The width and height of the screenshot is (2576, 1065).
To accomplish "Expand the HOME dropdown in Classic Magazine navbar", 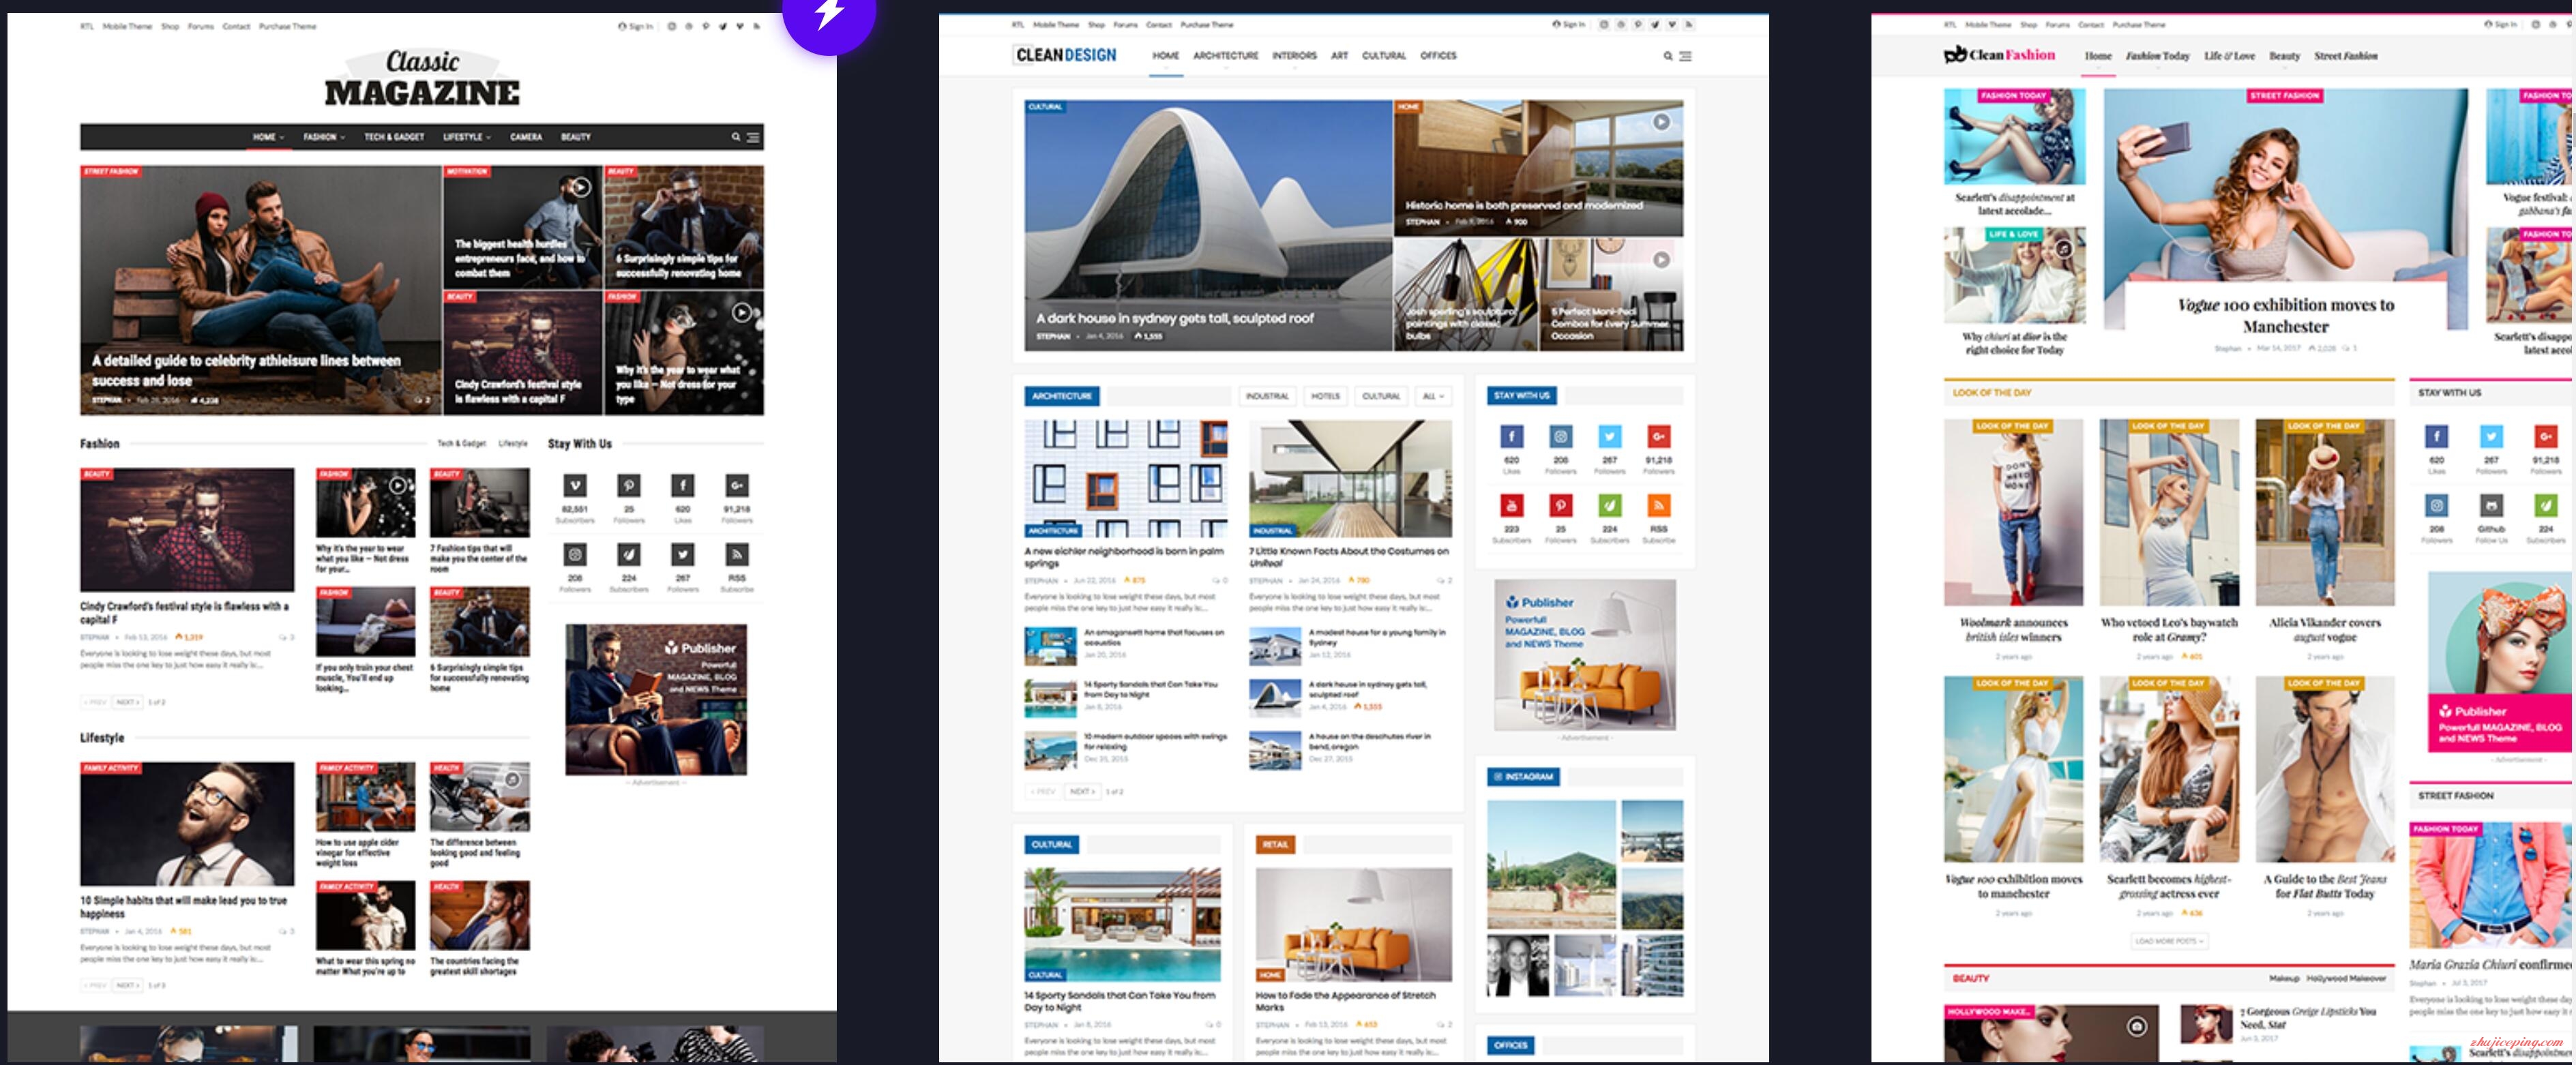I will pos(268,137).
